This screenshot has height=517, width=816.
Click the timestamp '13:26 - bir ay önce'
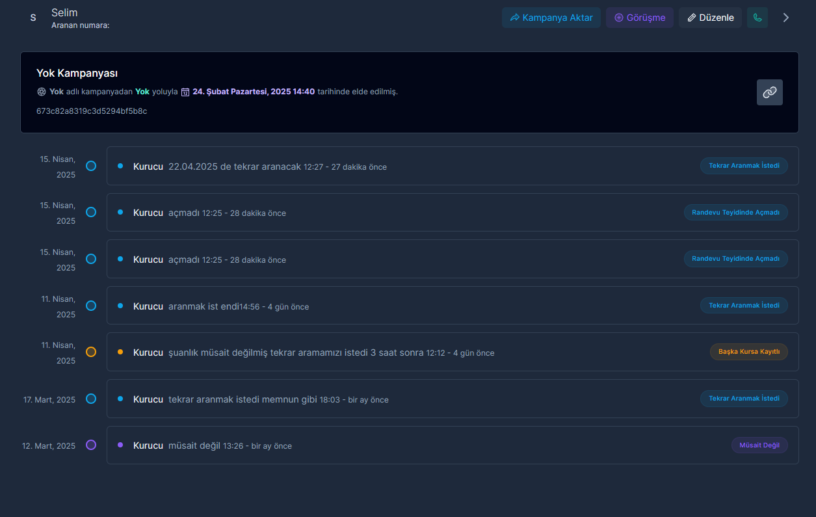pyautogui.click(x=257, y=446)
